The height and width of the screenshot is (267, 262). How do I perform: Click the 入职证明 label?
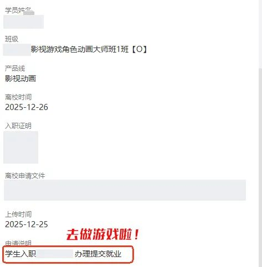[18, 126]
